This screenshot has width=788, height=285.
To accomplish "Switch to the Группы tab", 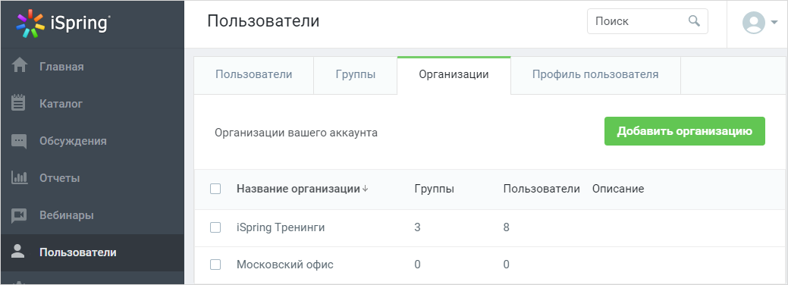I will click(355, 75).
